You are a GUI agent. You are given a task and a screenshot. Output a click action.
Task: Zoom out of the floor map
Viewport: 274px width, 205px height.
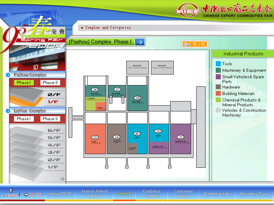coord(203,44)
